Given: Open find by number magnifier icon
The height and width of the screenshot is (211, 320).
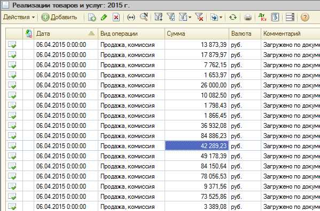Looking at the screenshot, I should 144,17.
